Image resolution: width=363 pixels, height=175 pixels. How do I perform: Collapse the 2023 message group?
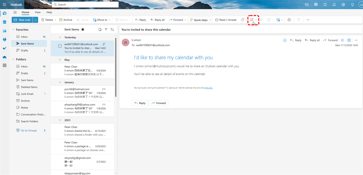60,120
